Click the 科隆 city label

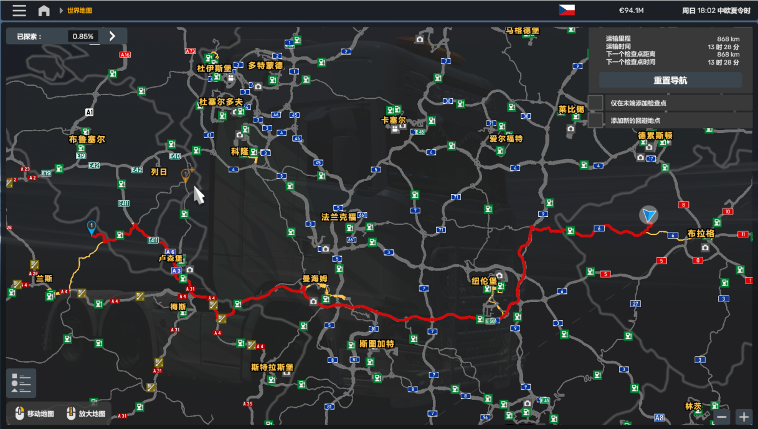(240, 151)
